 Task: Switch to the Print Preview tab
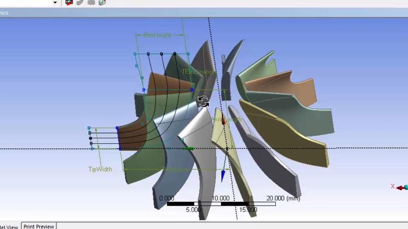[39, 226]
